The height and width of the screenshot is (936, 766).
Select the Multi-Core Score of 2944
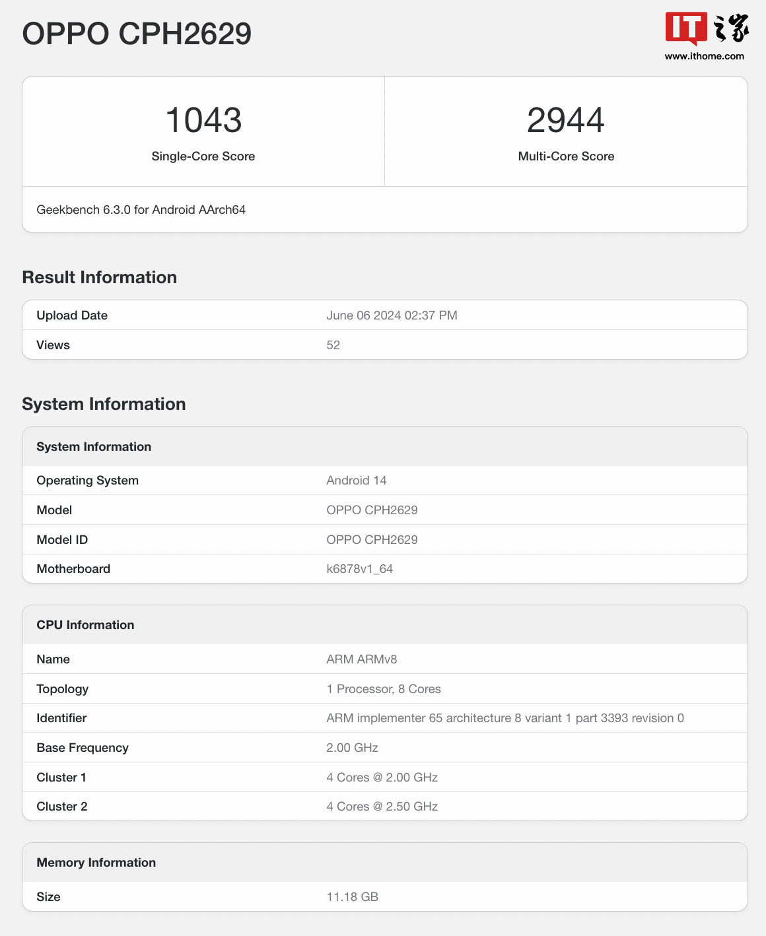point(566,120)
